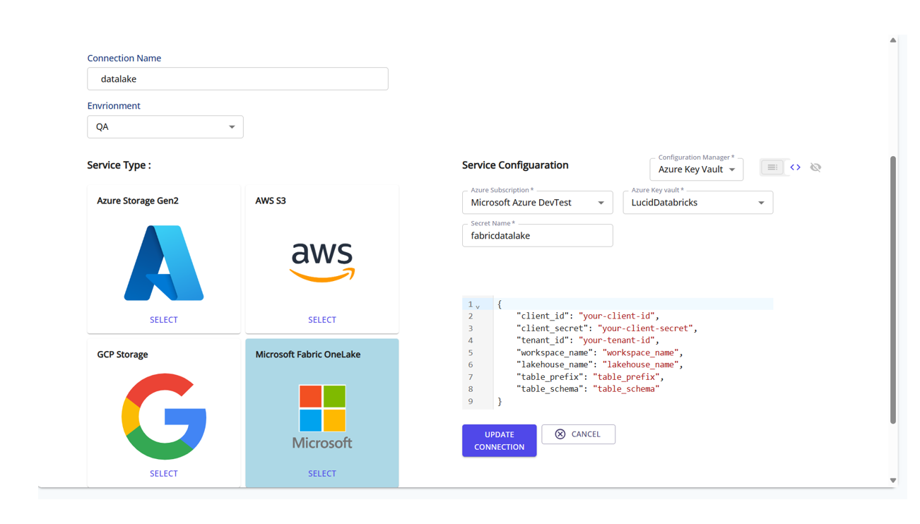Click the "your-tenant-id" value in editor
Screen dimensions: 920x524
[x=617, y=340]
